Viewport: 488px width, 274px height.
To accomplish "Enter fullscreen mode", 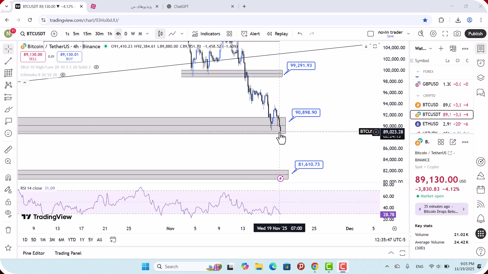I will pyautogui.click(x=445, y=34).
